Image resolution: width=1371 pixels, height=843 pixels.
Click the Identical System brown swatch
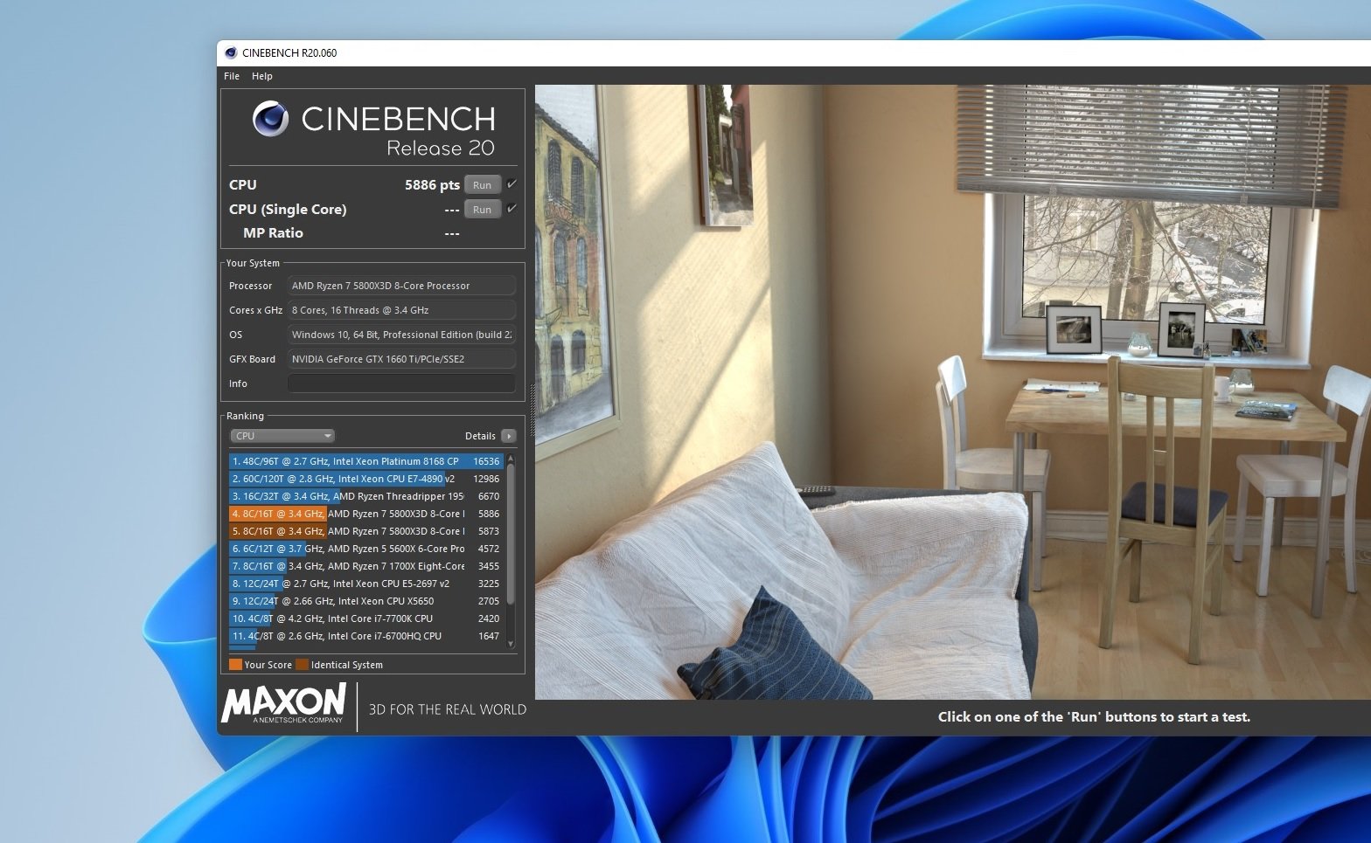(x=302, y=665)
